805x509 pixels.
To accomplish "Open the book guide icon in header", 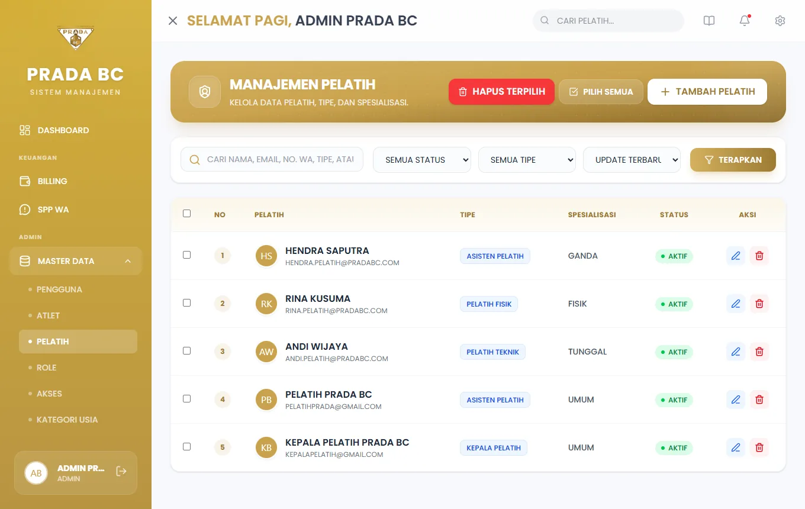I will [x=709, y=21].
